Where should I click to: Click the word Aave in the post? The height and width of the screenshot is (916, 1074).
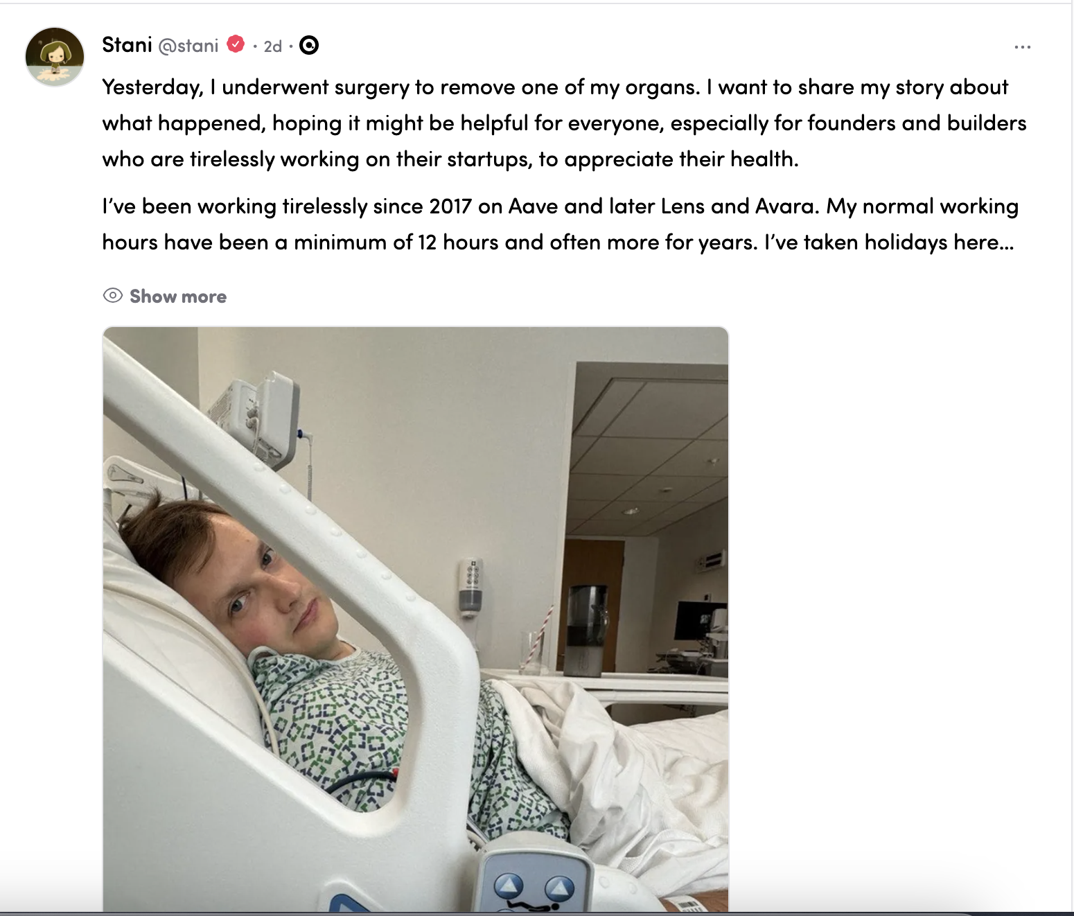point(533,206)
